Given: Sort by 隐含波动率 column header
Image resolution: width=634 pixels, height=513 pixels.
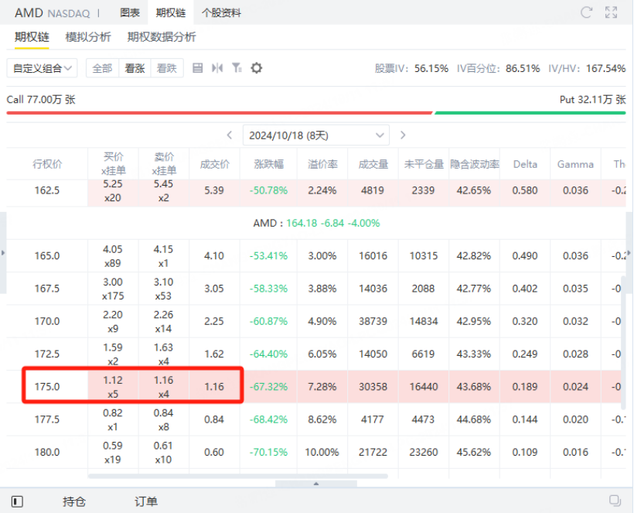Looking at the screenshot, I should tap(475, 164).
